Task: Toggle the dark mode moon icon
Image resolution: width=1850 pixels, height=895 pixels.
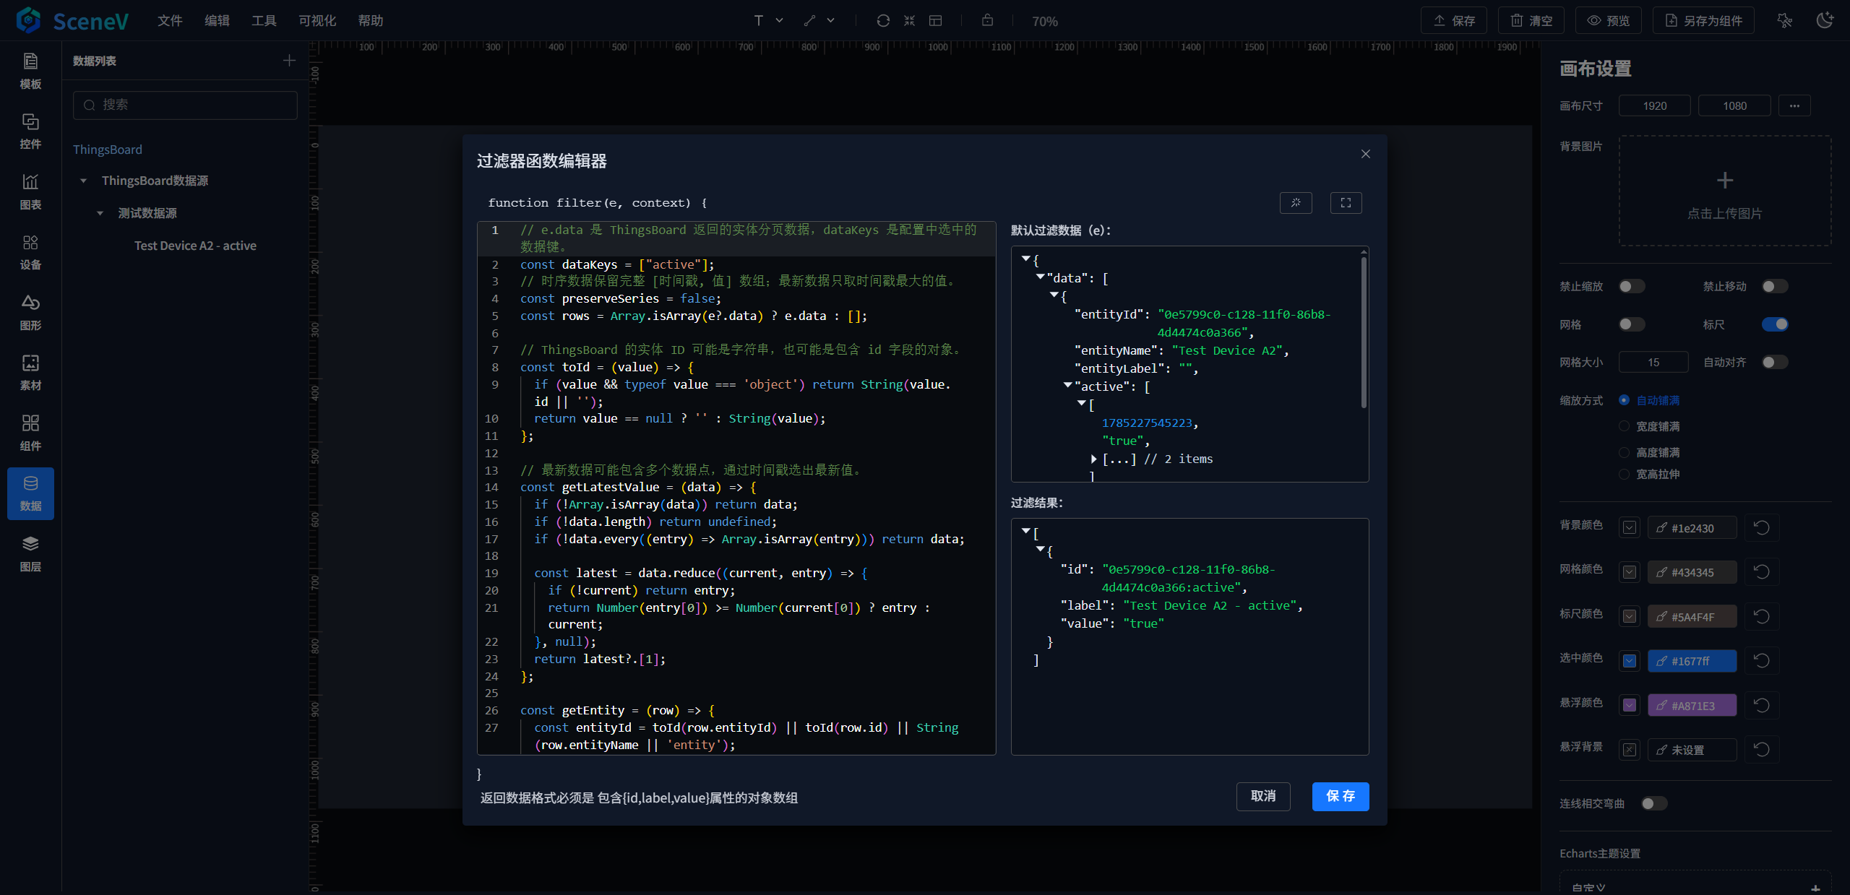Action: 1825,20
